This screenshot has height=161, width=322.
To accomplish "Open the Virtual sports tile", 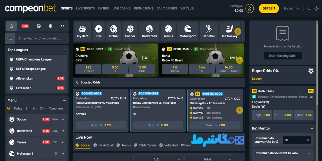I will pos(114,32).
